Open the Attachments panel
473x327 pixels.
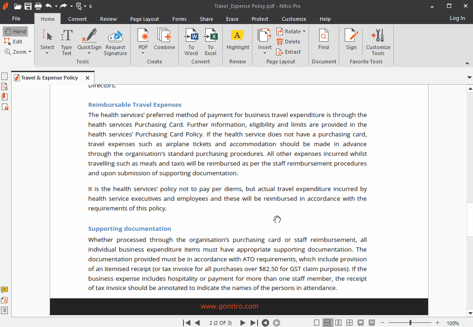click(x=5, y=300)
